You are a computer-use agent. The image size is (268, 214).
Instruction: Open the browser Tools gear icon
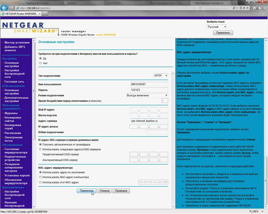(x=265, y=8)
